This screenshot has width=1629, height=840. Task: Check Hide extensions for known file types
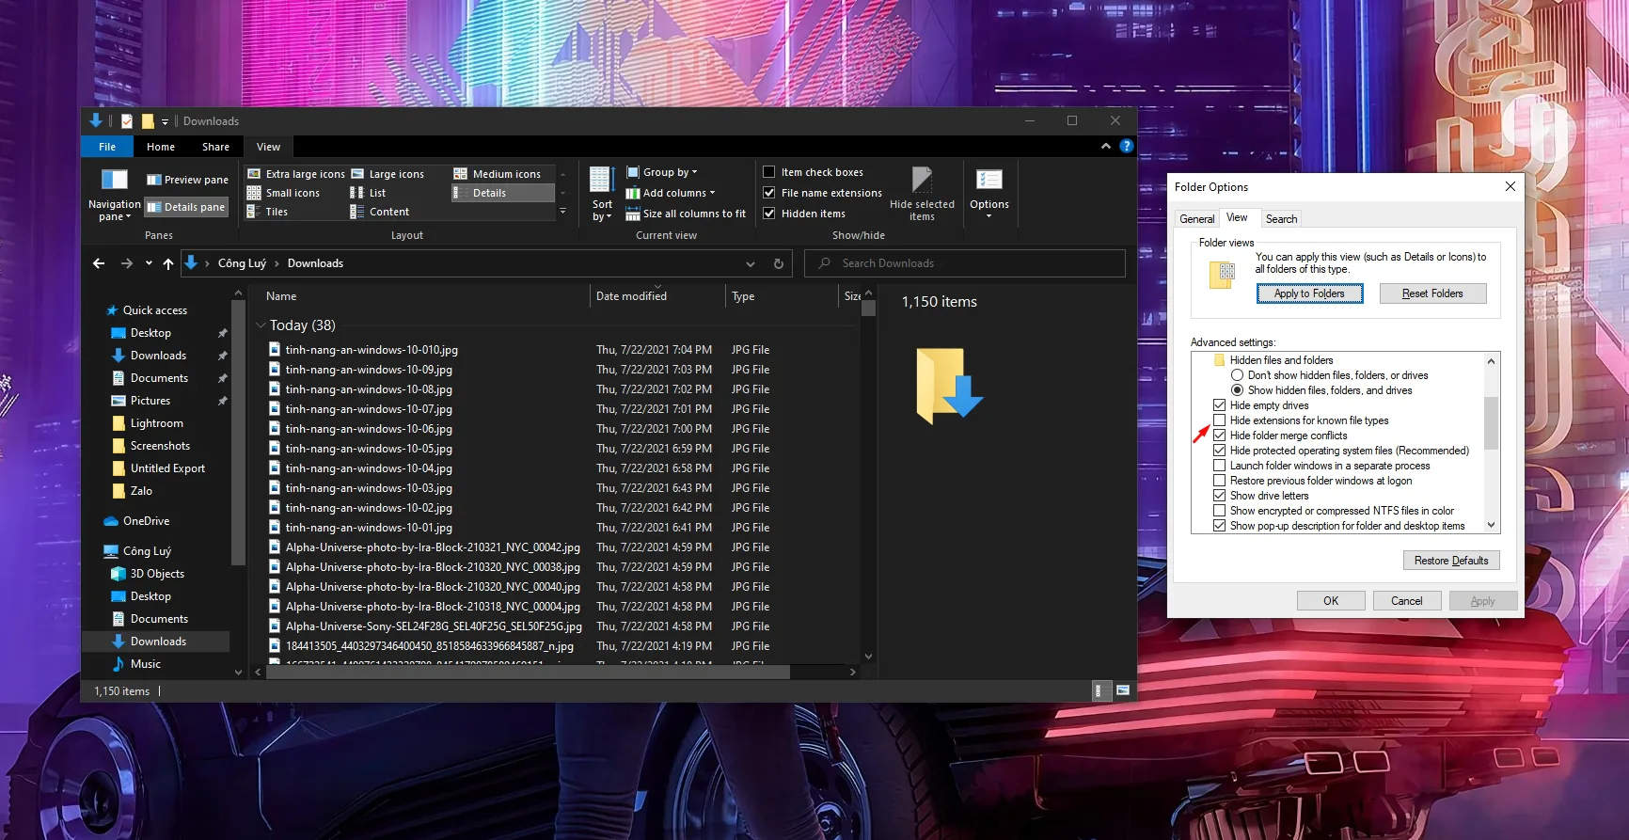point(1219,420)
